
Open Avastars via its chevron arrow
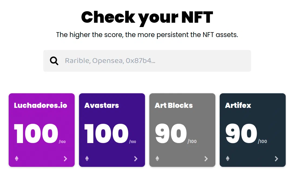[x=136, y=159]
